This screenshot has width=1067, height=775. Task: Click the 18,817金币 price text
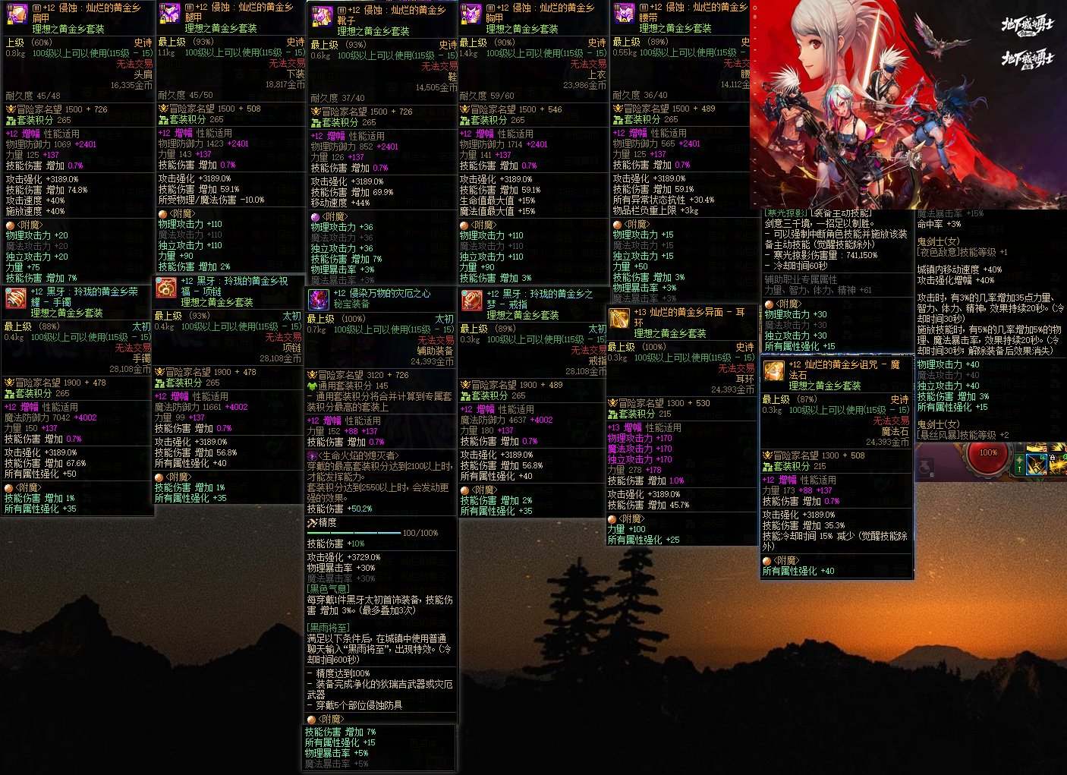(285, 85)
